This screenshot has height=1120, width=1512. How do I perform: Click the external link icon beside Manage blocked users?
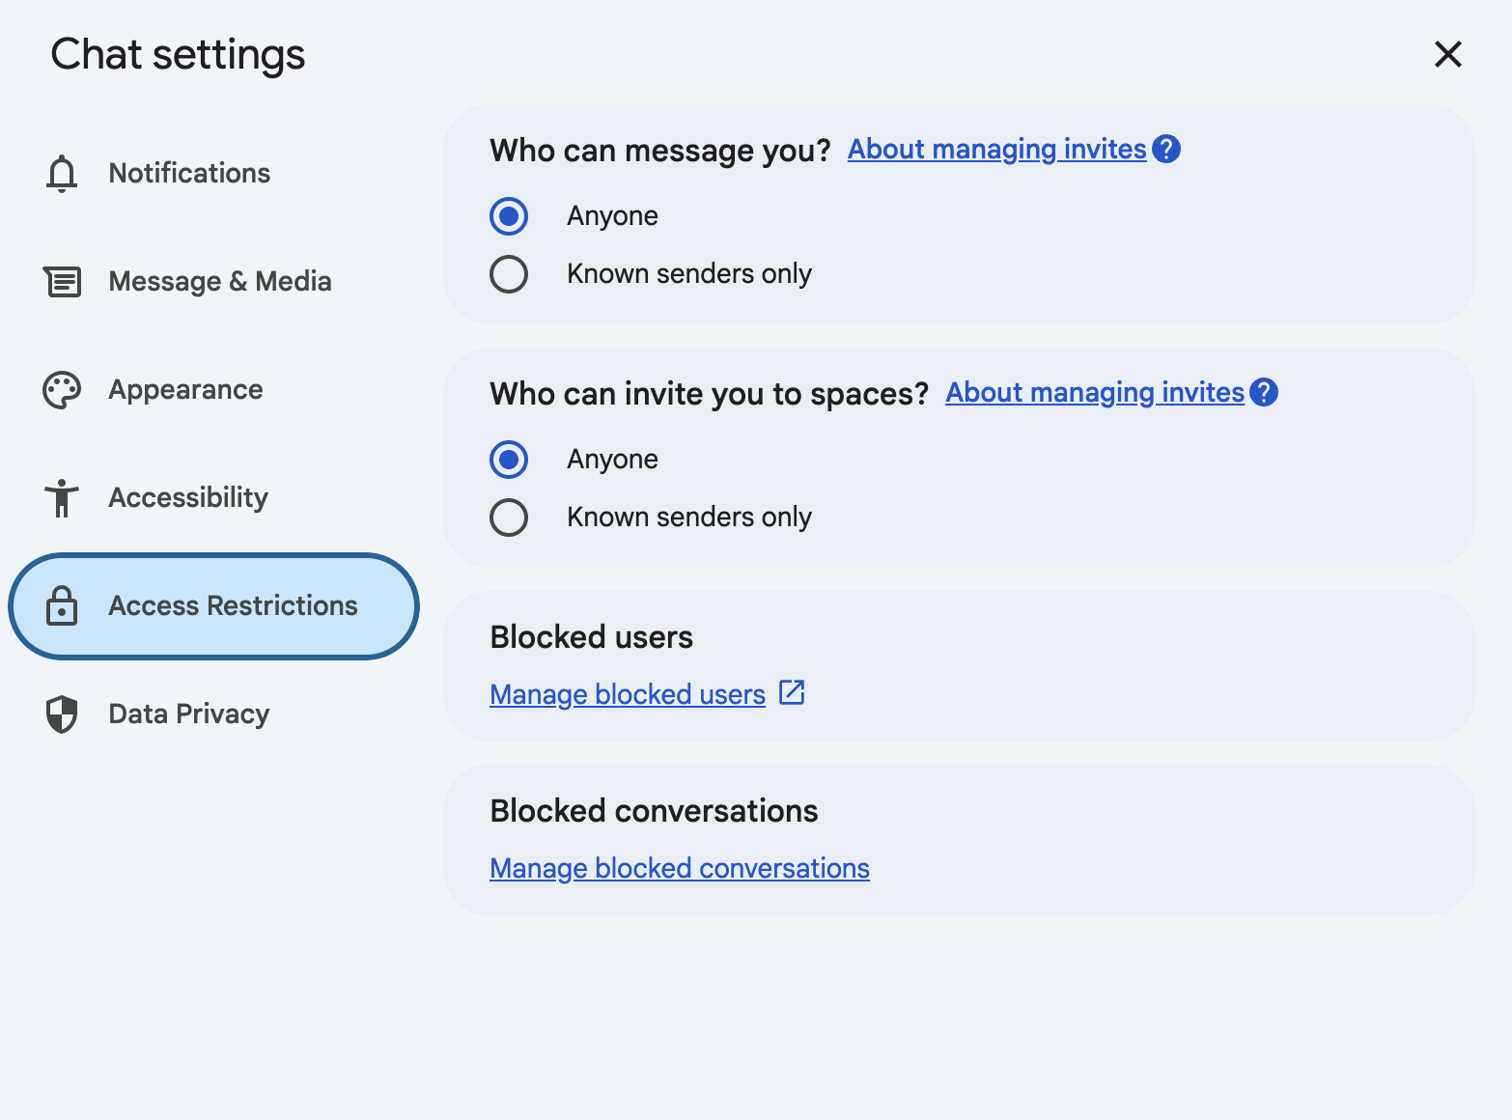click(792, 692)
